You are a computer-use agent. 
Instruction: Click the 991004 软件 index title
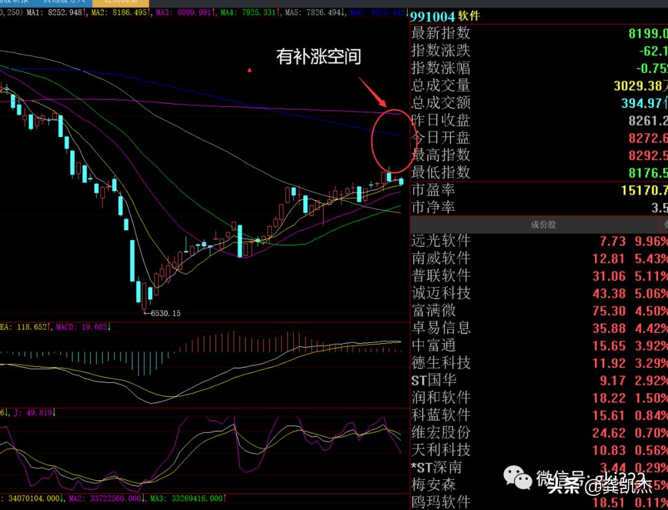click(445, 17)
